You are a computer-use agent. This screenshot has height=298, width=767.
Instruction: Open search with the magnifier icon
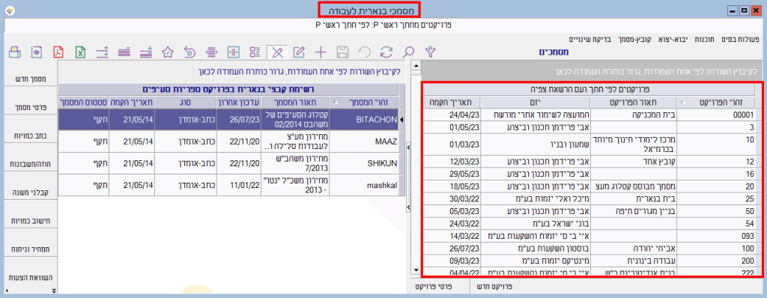pos(408,52)
